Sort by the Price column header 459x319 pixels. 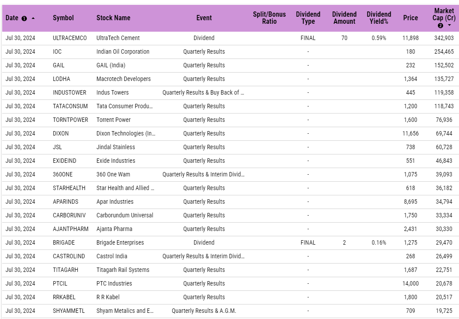(x=411, y=18)
